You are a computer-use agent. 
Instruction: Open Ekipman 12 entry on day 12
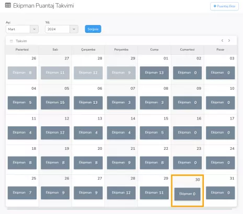55,133
